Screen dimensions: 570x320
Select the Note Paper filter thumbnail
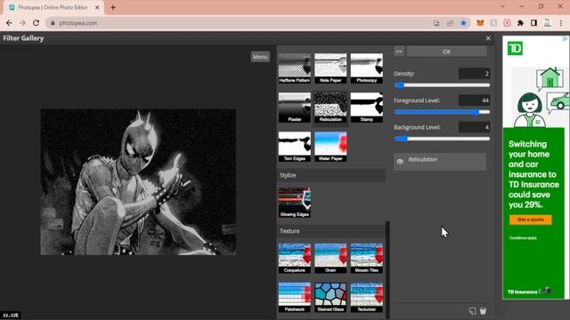click(x=330, y=68)
